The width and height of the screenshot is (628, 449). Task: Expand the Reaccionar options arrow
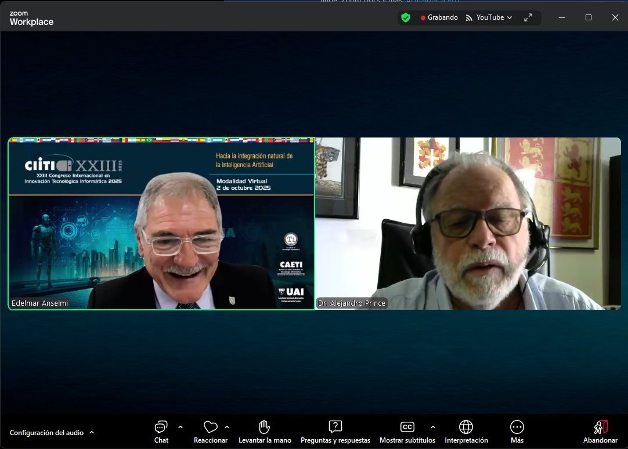[227, 428]
